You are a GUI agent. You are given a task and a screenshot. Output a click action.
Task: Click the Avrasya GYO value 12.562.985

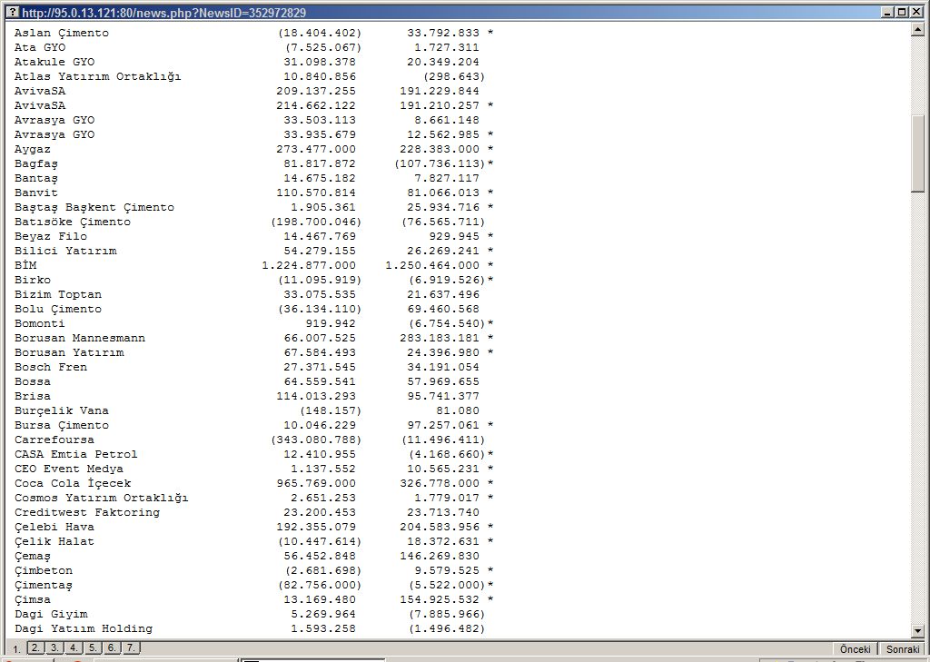tap(443, 134)
